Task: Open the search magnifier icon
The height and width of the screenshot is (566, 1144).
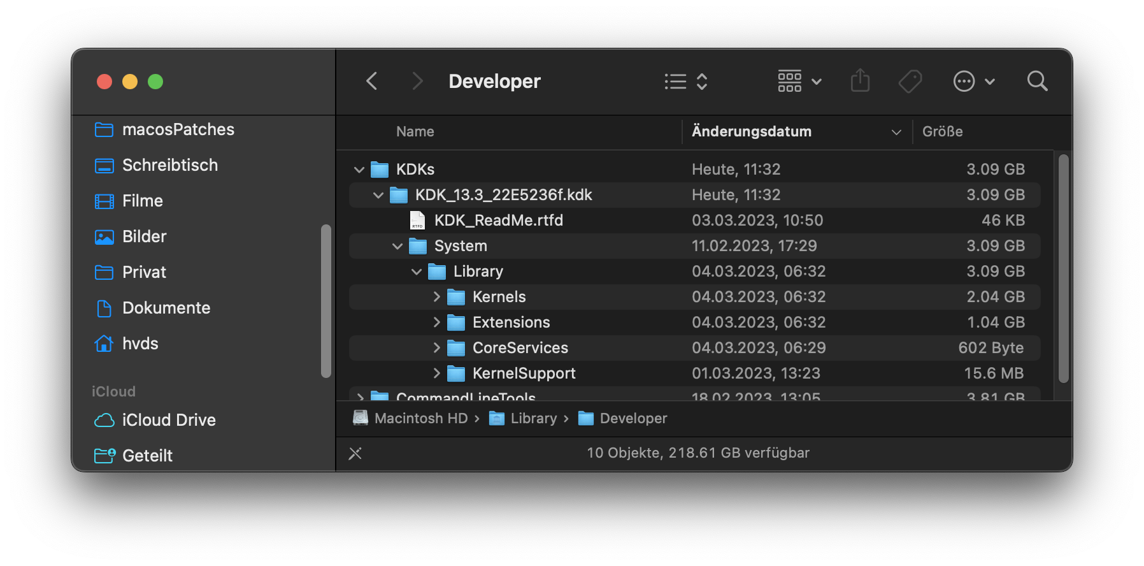Action: point(1037,81)
